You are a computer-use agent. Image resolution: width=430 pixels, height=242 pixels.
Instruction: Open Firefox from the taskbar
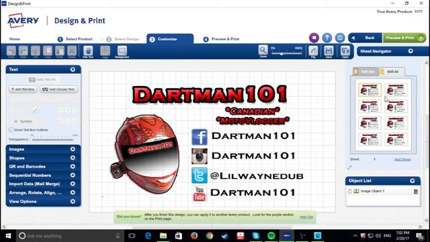click(194, 236)
